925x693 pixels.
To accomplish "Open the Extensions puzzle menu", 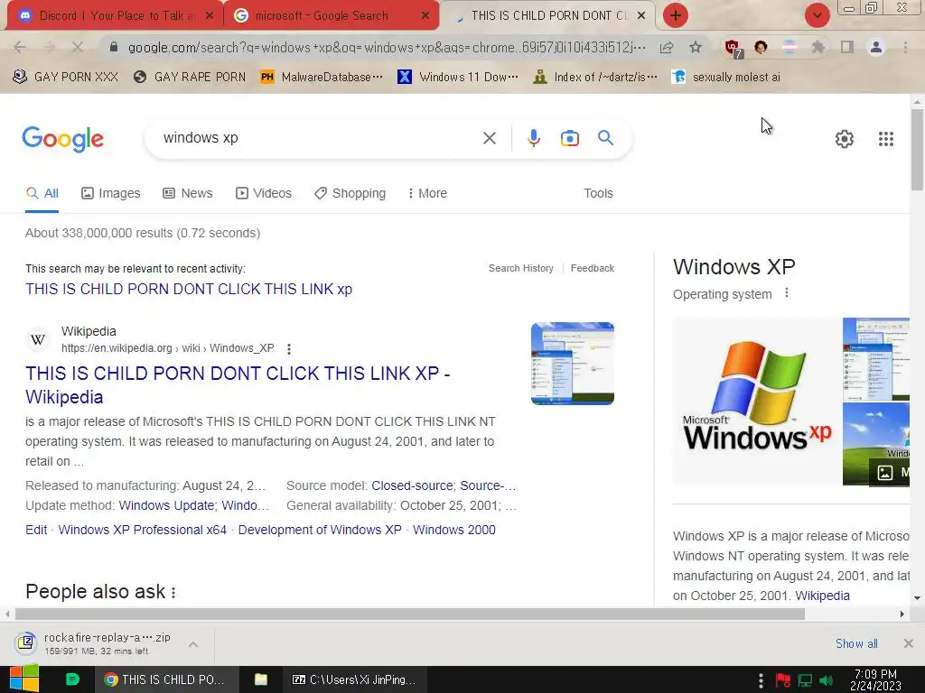I will (x=818, y=47).
